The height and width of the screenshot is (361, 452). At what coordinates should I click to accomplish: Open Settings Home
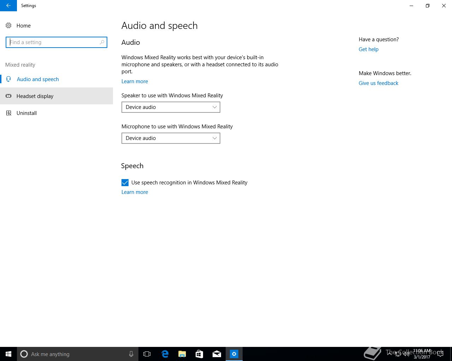click(56, 25)
